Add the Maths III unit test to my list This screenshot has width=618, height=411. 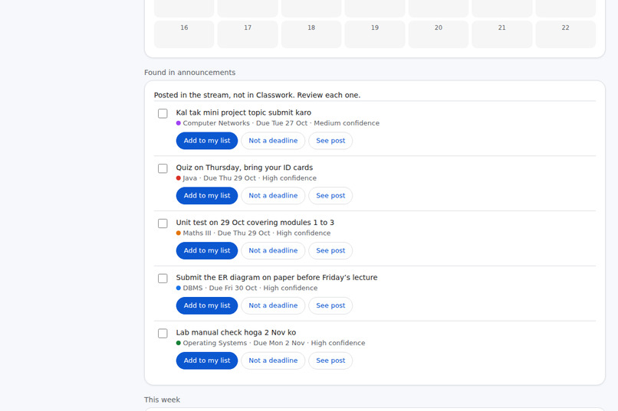(x=207, y=250)
